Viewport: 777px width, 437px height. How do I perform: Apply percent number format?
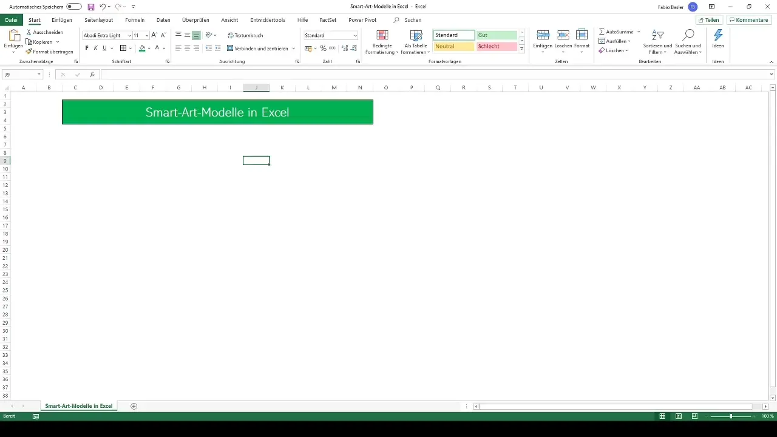(323, 48)
